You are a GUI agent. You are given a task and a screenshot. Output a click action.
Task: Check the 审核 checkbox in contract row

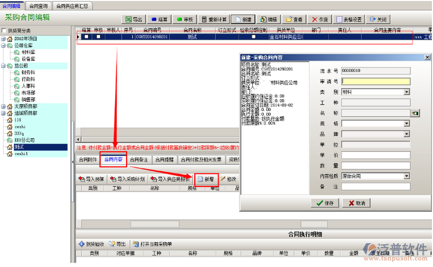point(98,37)
